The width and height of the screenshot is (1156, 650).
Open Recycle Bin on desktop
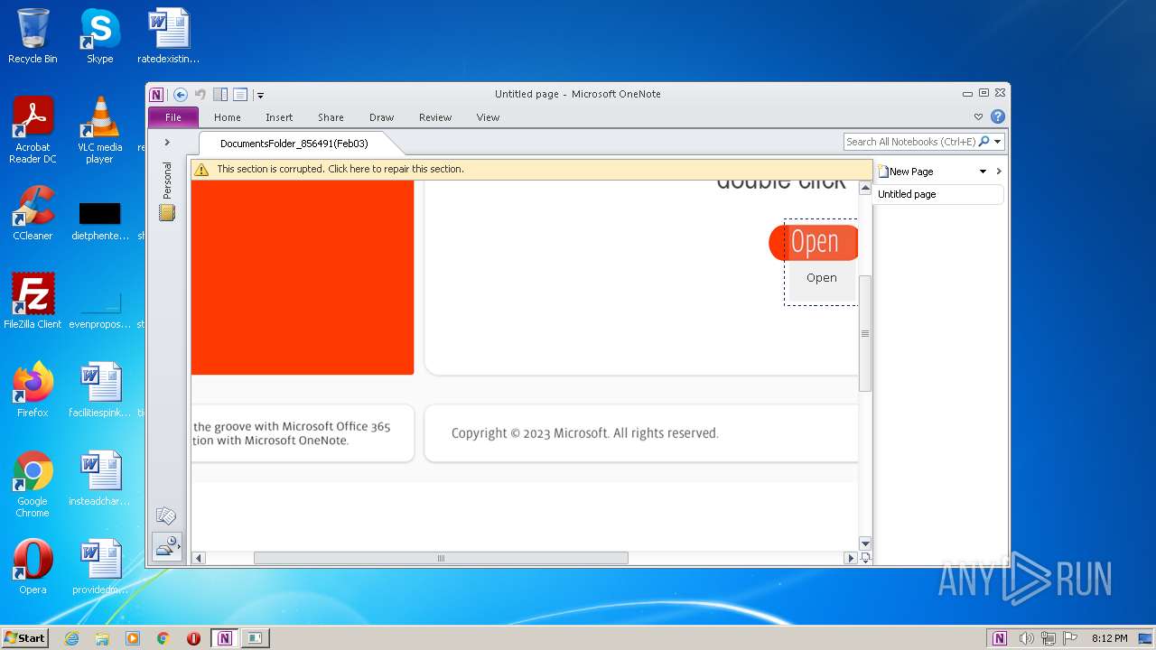[33, 36]
